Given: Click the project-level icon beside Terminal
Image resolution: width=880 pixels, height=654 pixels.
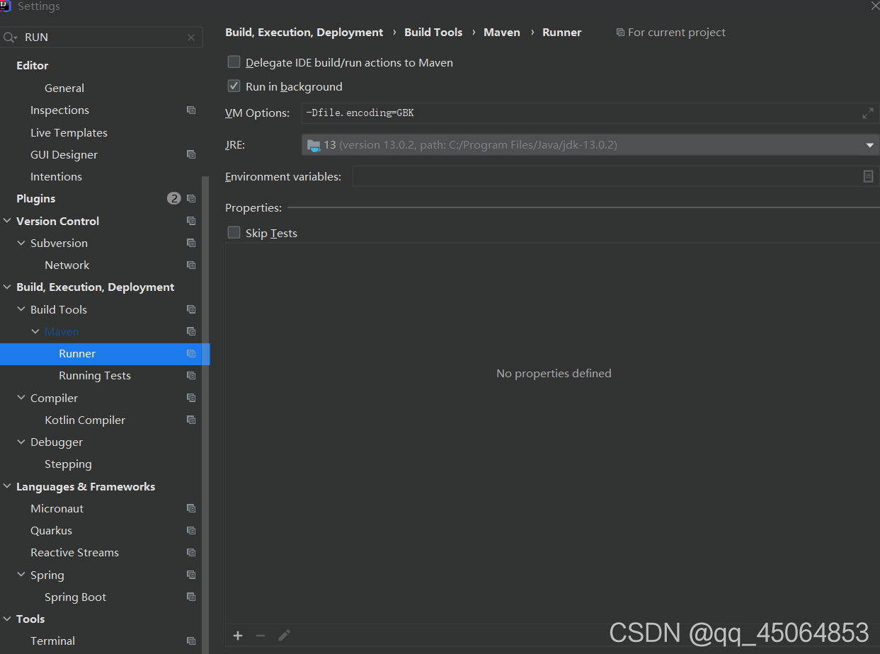Looking at the screenshot, I should coord(191,641).
